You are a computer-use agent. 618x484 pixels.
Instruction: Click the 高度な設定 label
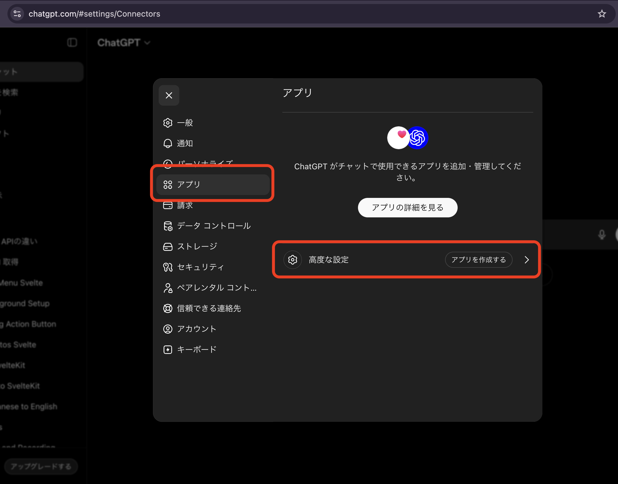click(x=328, y=260)
